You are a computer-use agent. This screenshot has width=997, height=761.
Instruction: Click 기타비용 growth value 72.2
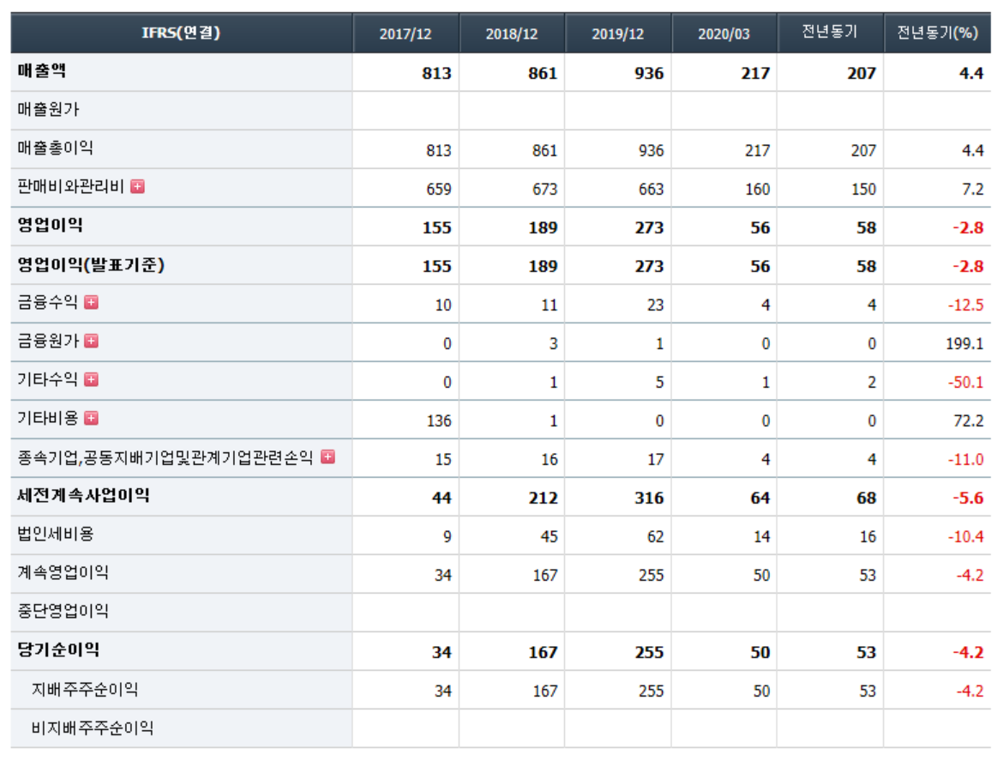pos(969,420)
